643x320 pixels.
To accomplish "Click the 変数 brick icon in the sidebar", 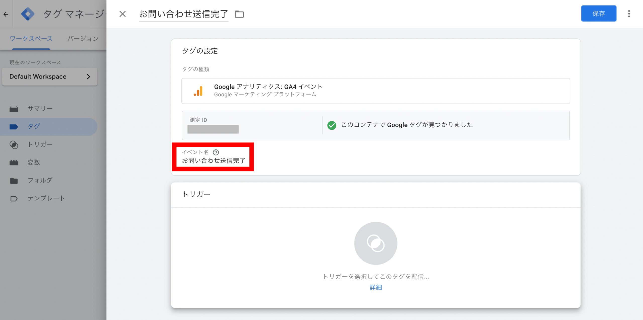I will 14,163.
